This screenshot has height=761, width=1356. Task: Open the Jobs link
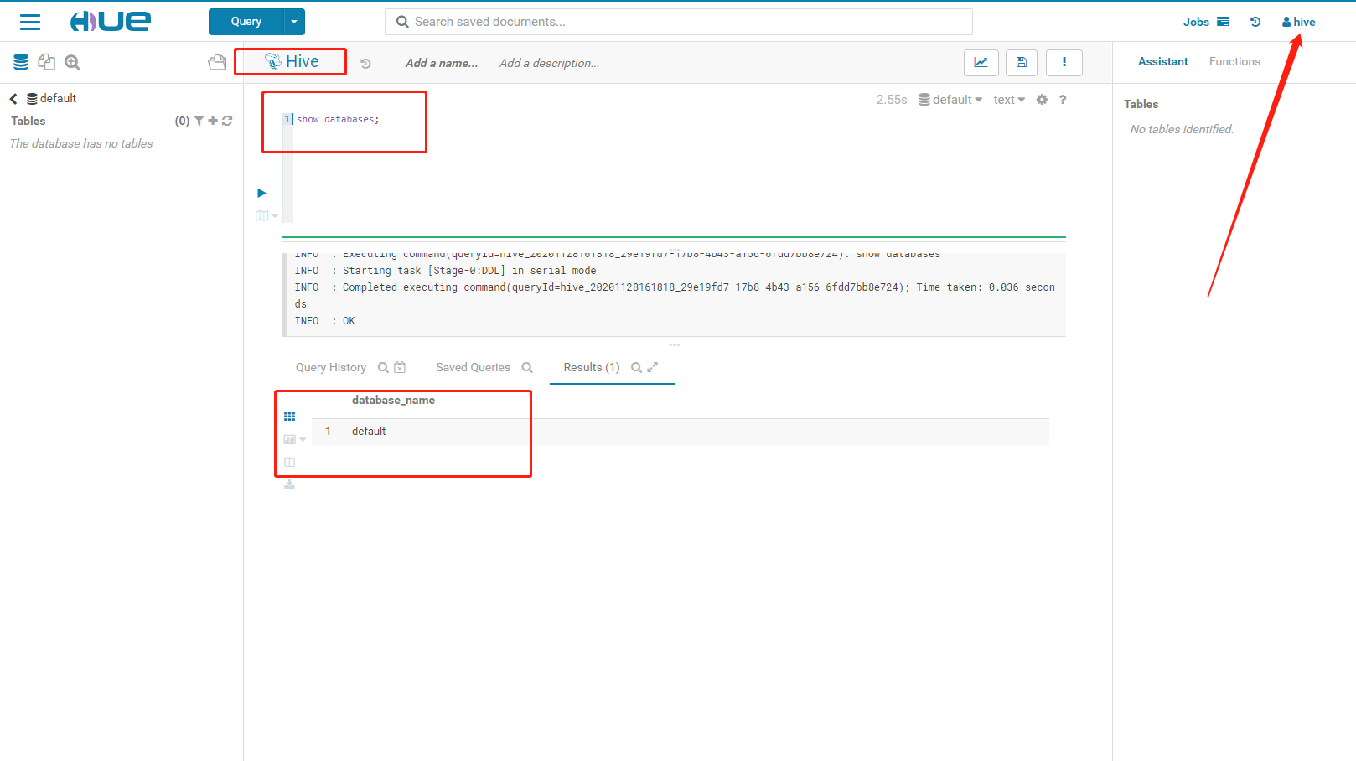(x=1196, y=22)
